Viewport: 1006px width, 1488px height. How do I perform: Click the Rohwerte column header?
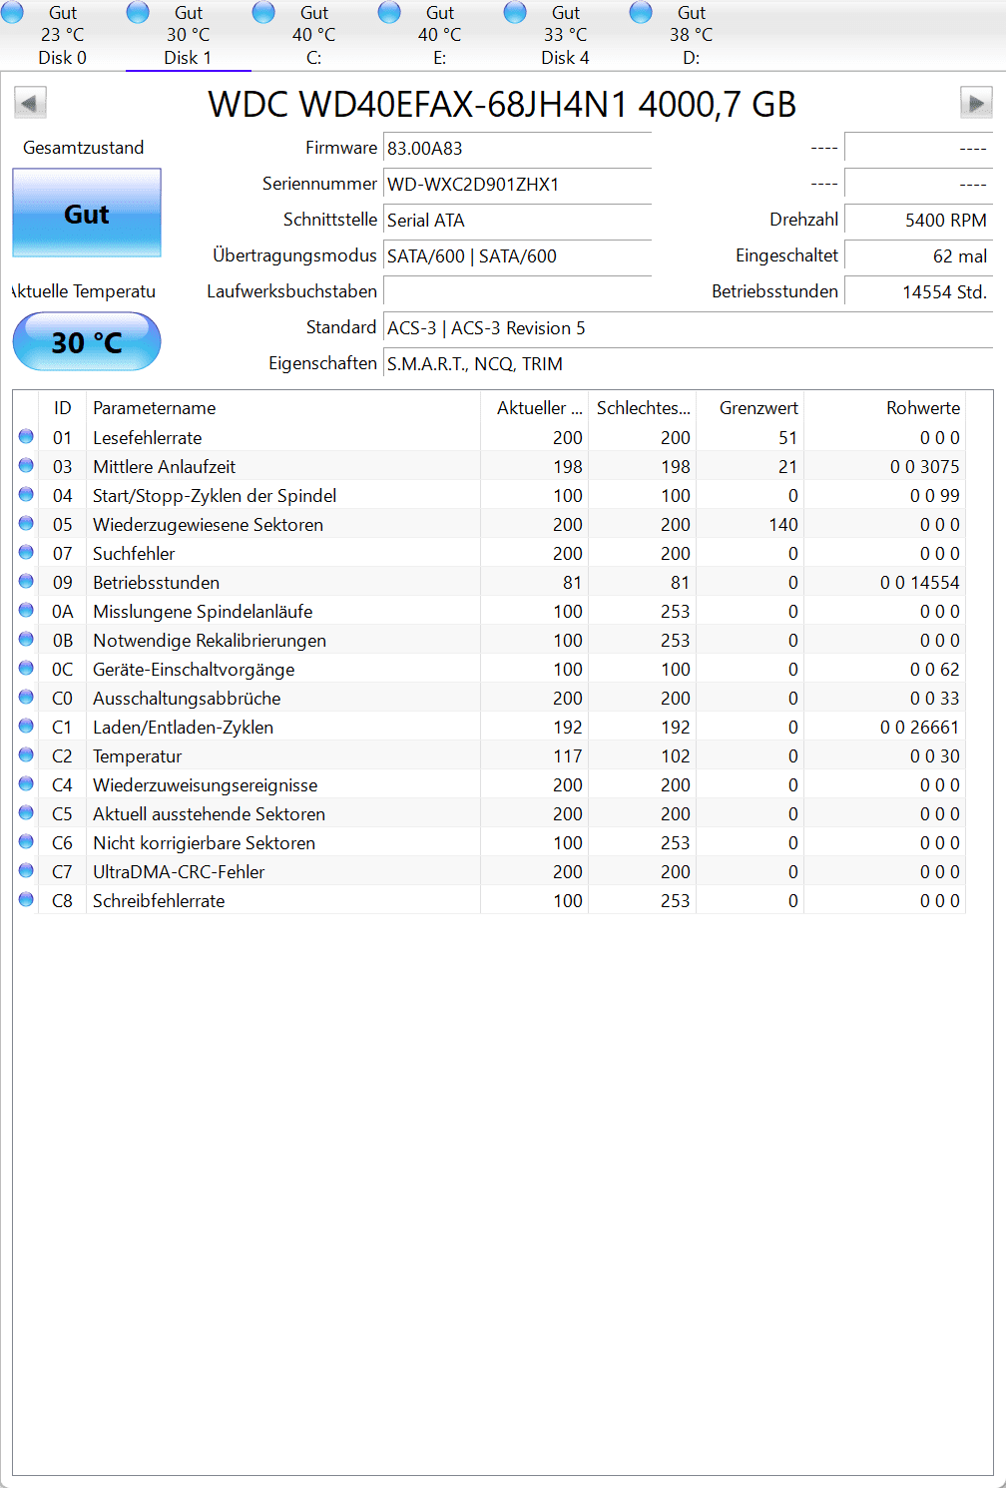pyautogui.click(x=885, y=408)
